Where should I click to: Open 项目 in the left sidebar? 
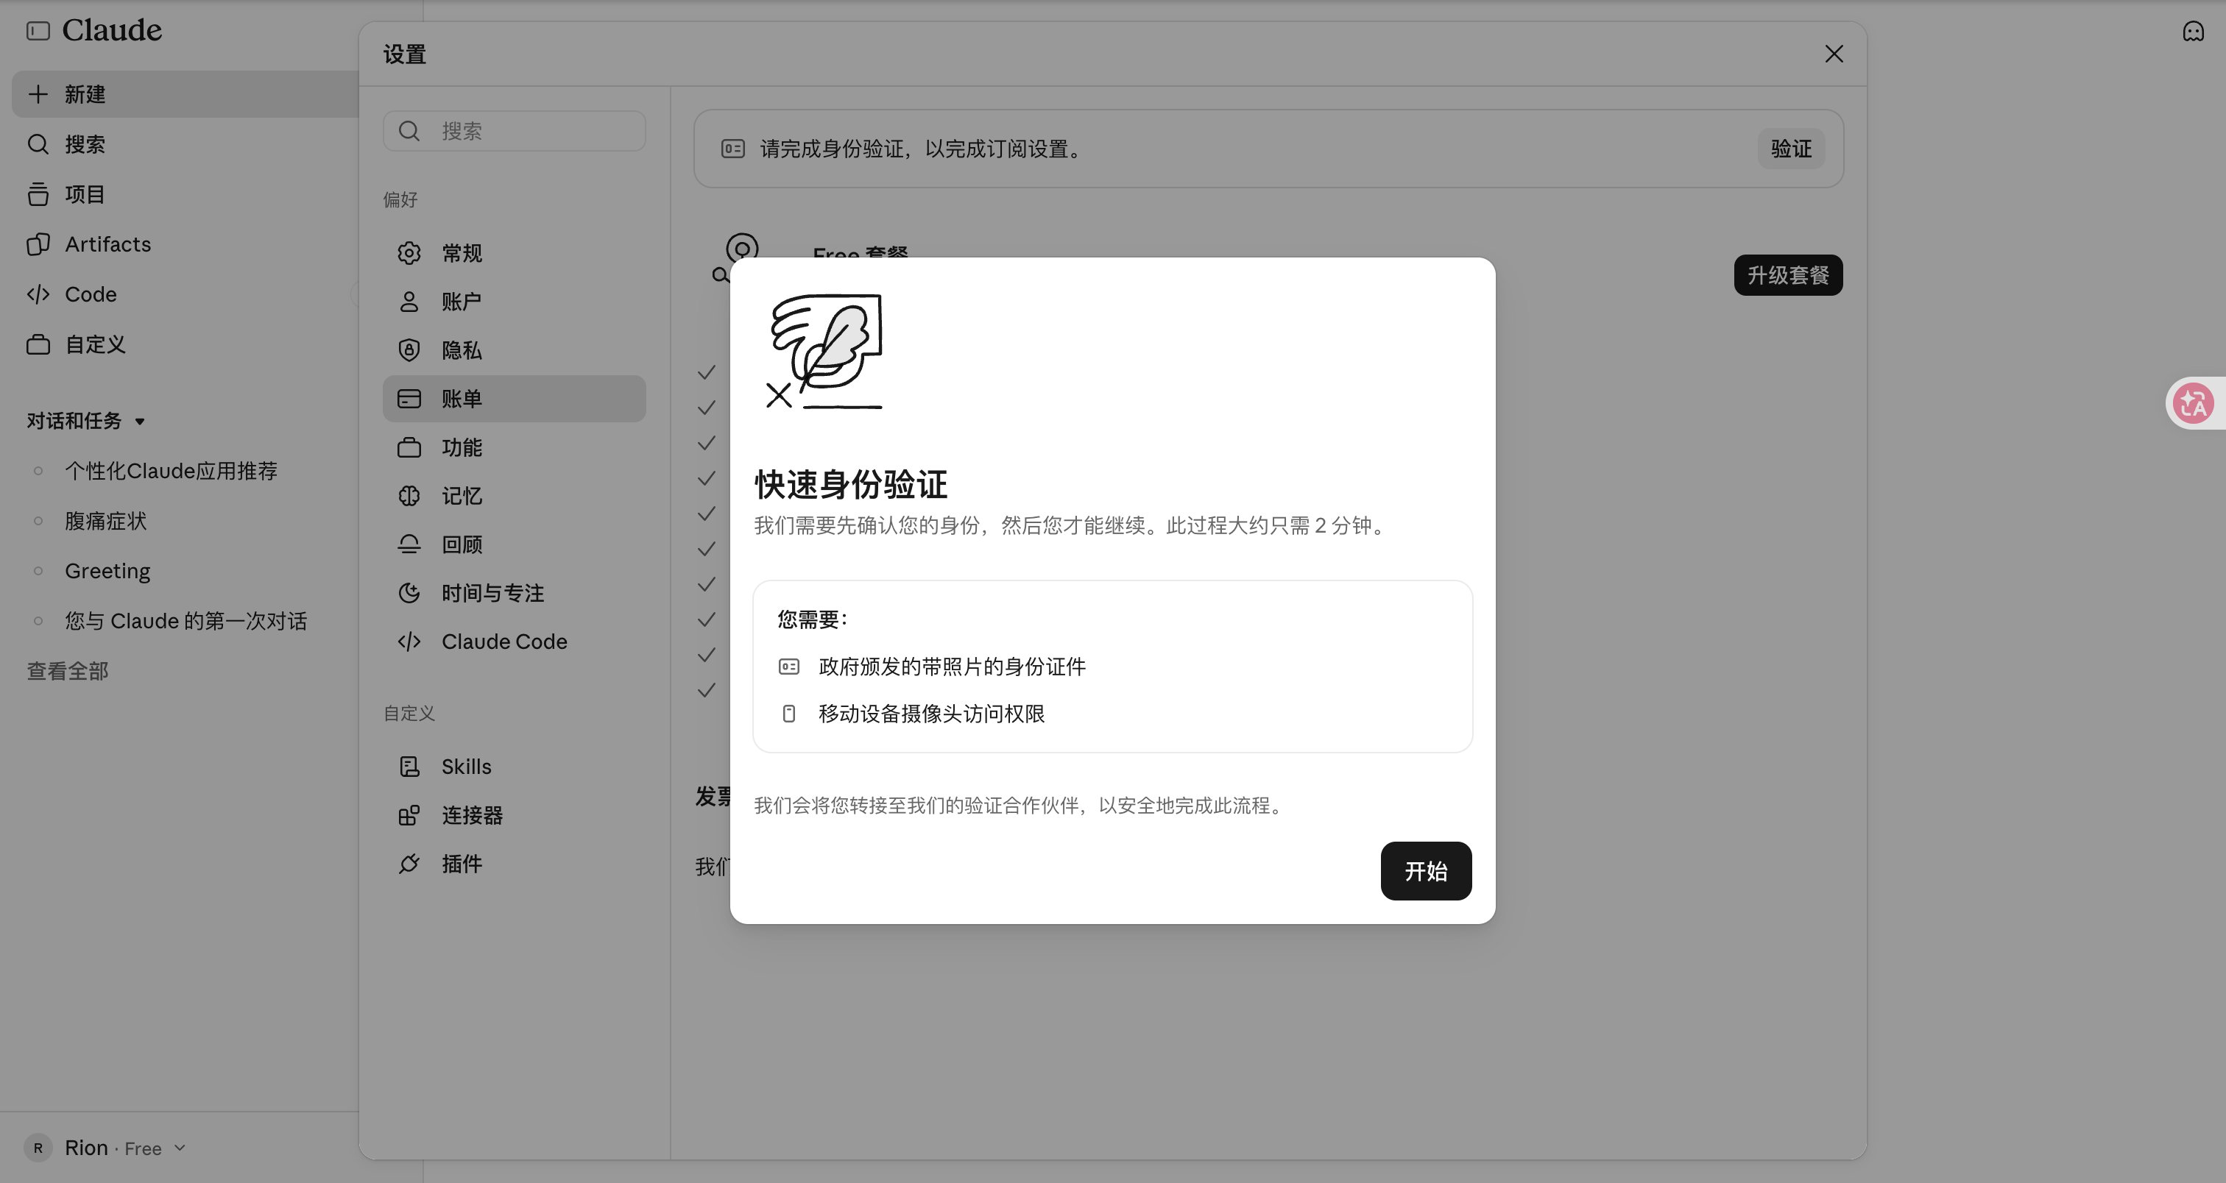(x=184, y=194)
